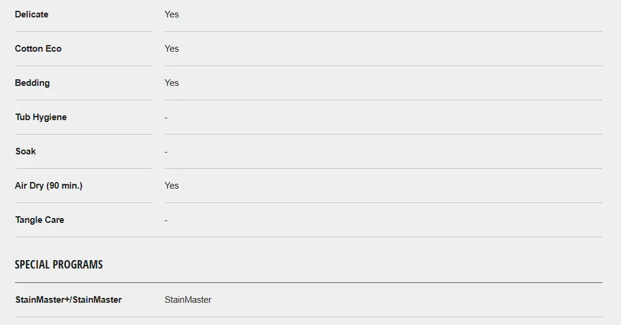
Task: Click the Cotton Eco row label
Action: (x=39, y=49)
